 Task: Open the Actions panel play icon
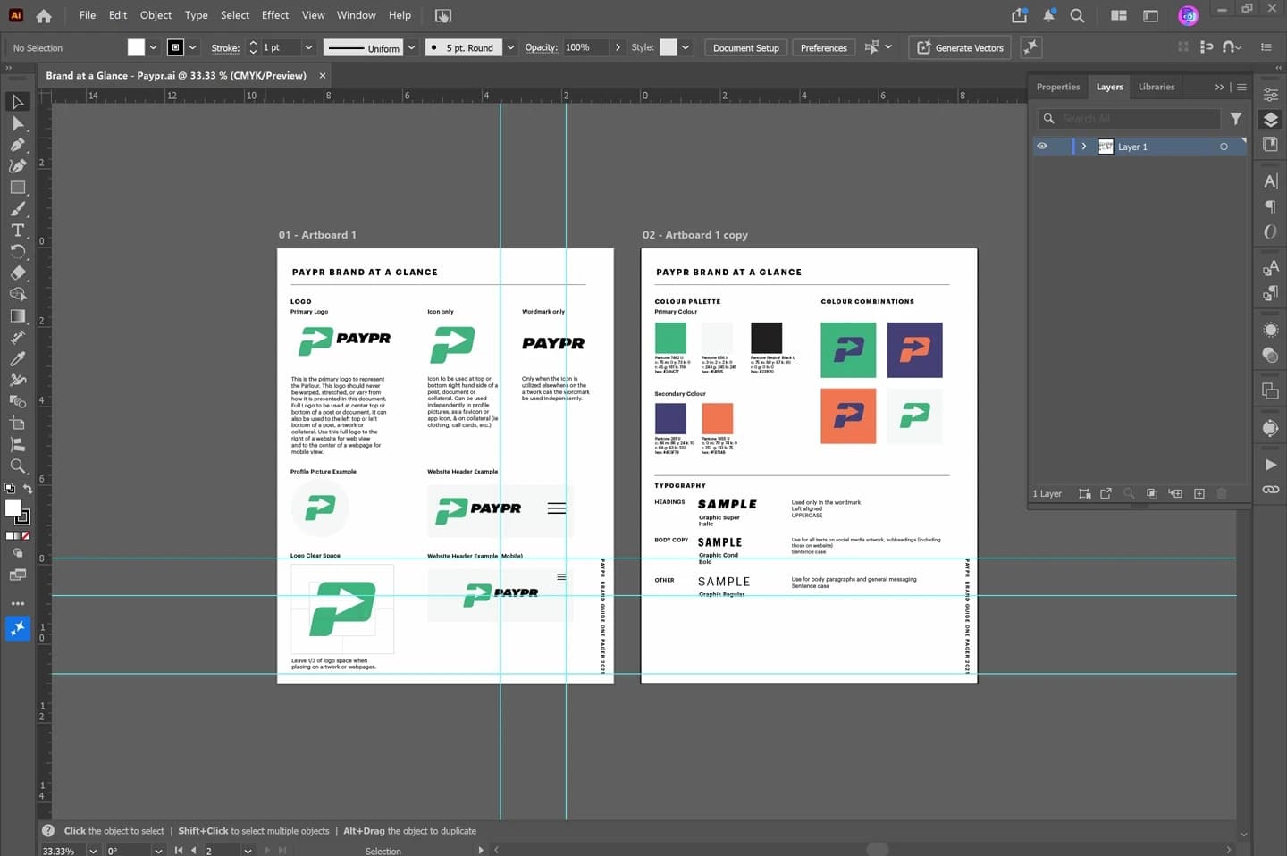(x=1270, y=465)
